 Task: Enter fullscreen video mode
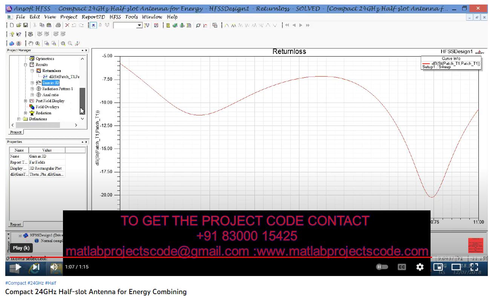(474, 267)
